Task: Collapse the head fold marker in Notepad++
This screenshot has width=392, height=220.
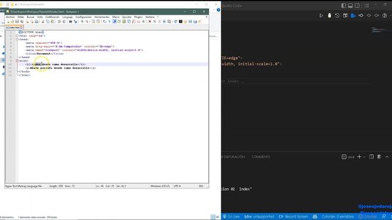Action: pyautogui.click(x=17, y=39)
